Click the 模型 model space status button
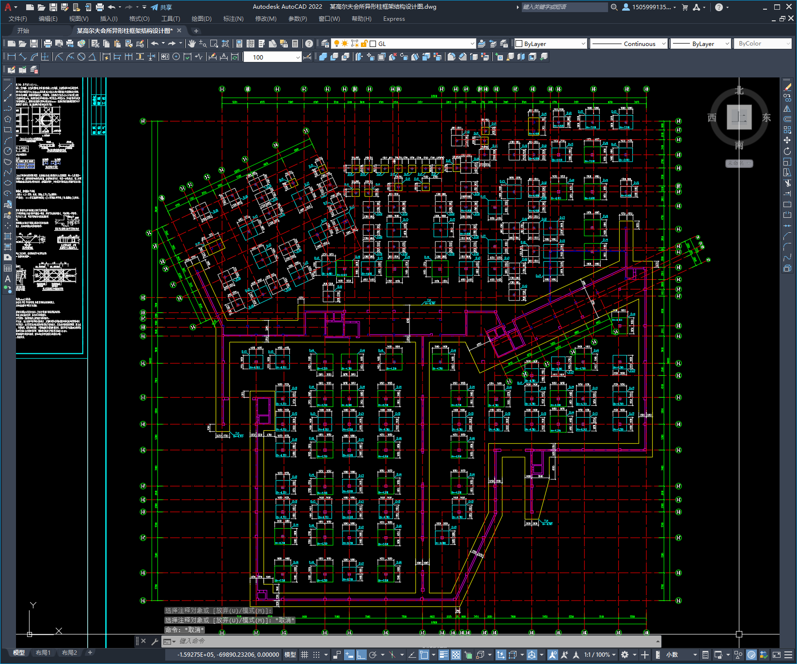 (290, 654)
